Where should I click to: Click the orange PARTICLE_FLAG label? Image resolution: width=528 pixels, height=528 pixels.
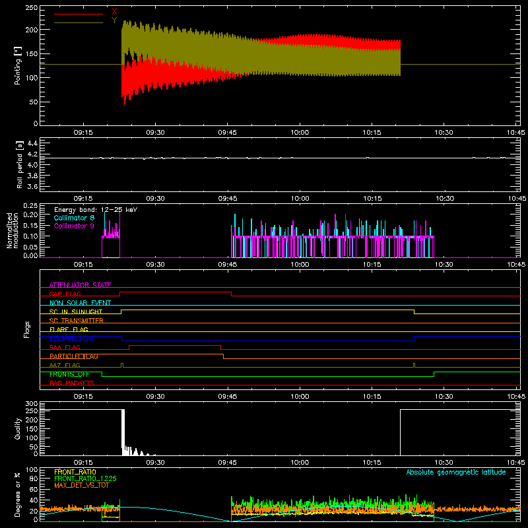74,356
